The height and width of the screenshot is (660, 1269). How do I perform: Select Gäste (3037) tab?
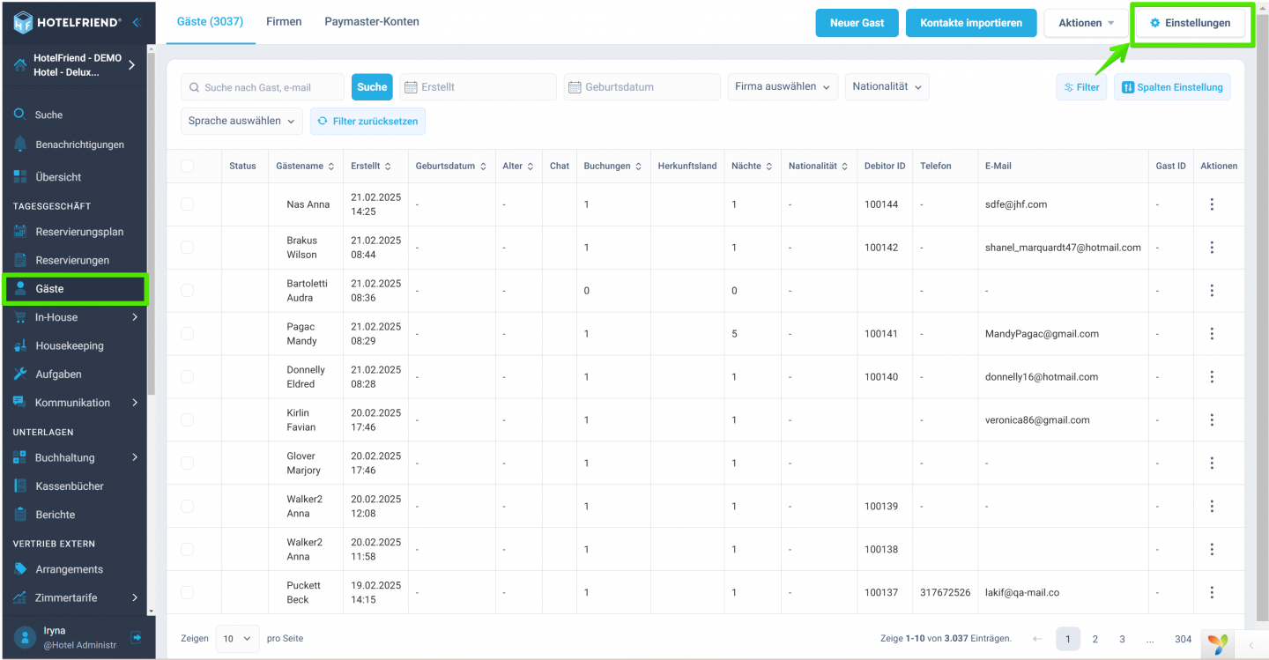pyautogui.click(x=210, y=21)
